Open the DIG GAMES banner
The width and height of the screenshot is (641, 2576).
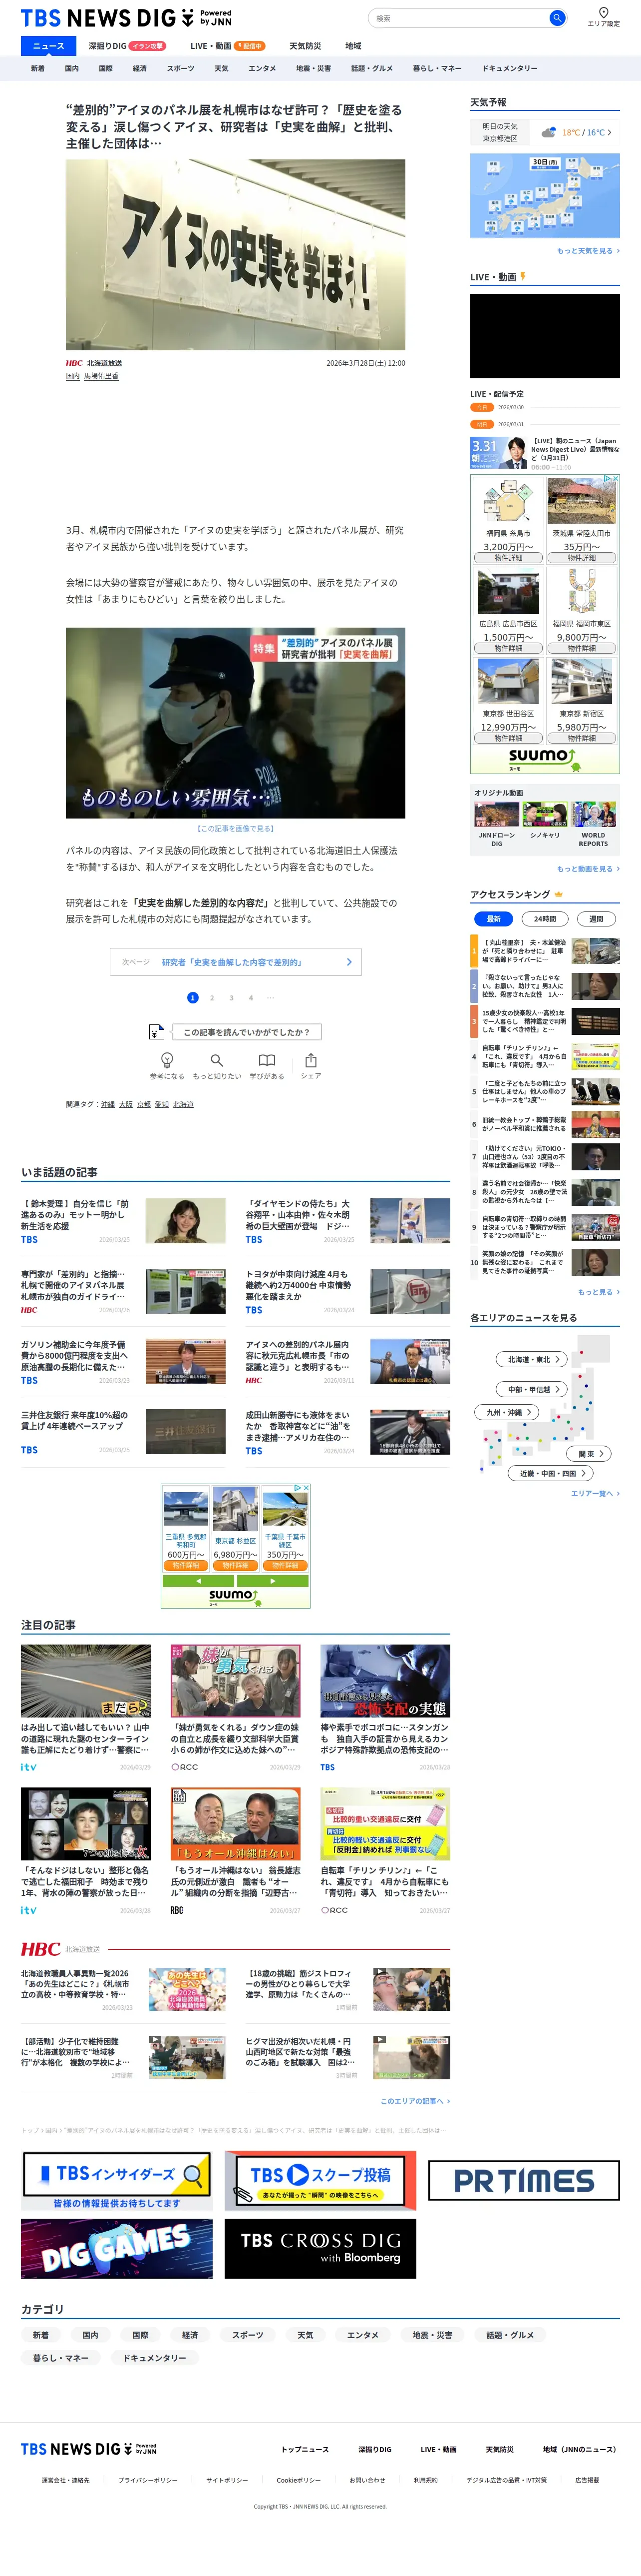click(x=117, y=2248)
